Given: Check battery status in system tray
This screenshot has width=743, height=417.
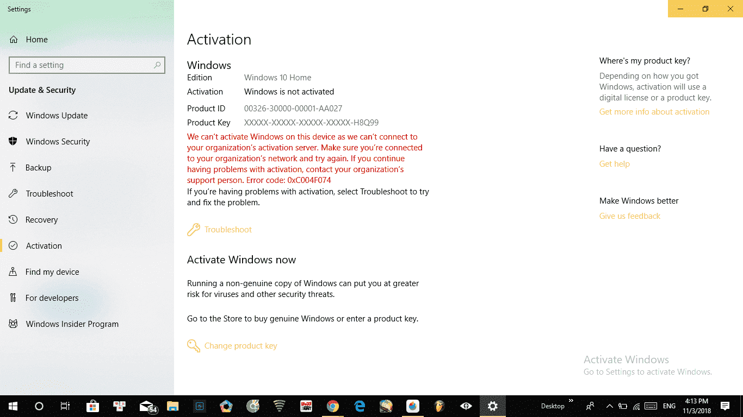Looking at the screenshot, I should tap(623, 406).
